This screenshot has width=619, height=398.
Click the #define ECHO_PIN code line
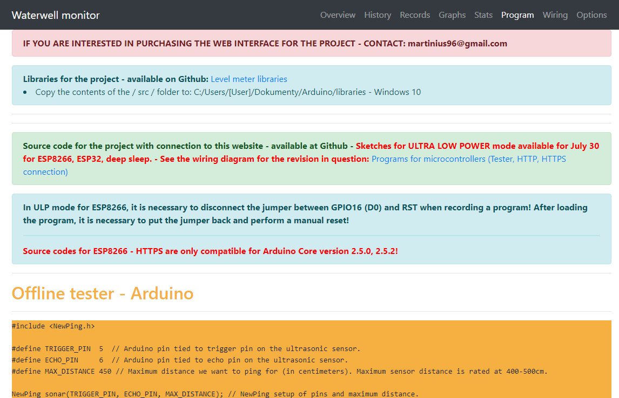(180, 360)
